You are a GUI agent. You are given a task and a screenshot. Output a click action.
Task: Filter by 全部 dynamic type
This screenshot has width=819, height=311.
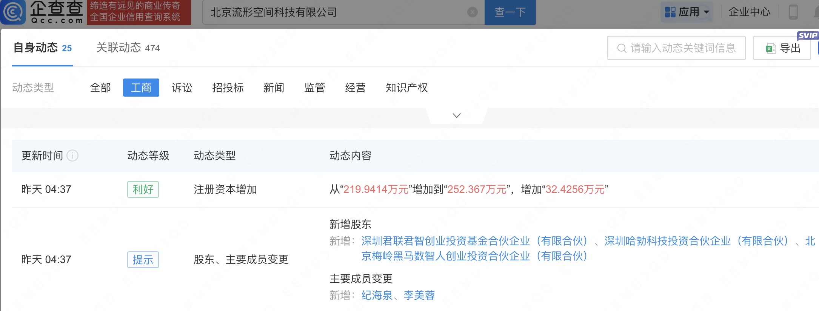(x=100, y=88)
